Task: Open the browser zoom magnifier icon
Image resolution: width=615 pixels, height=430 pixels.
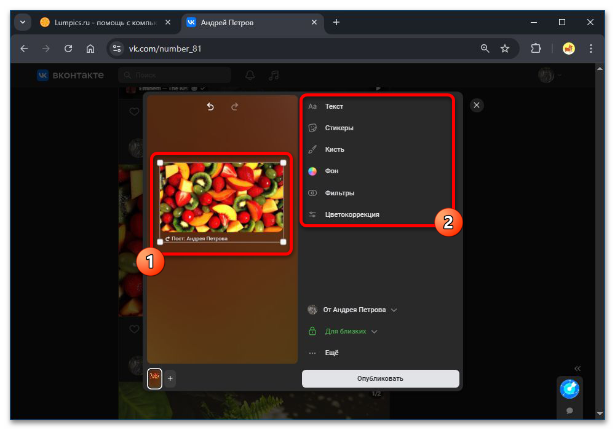Action: tap(485, 49)
